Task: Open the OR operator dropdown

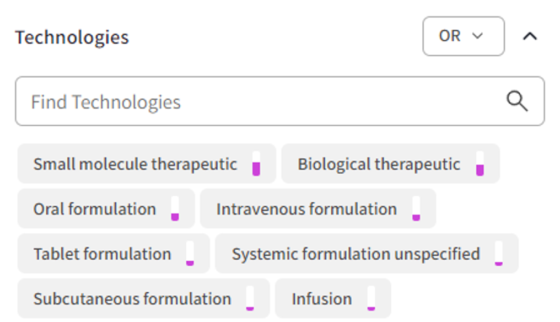Action: (463, 36)
